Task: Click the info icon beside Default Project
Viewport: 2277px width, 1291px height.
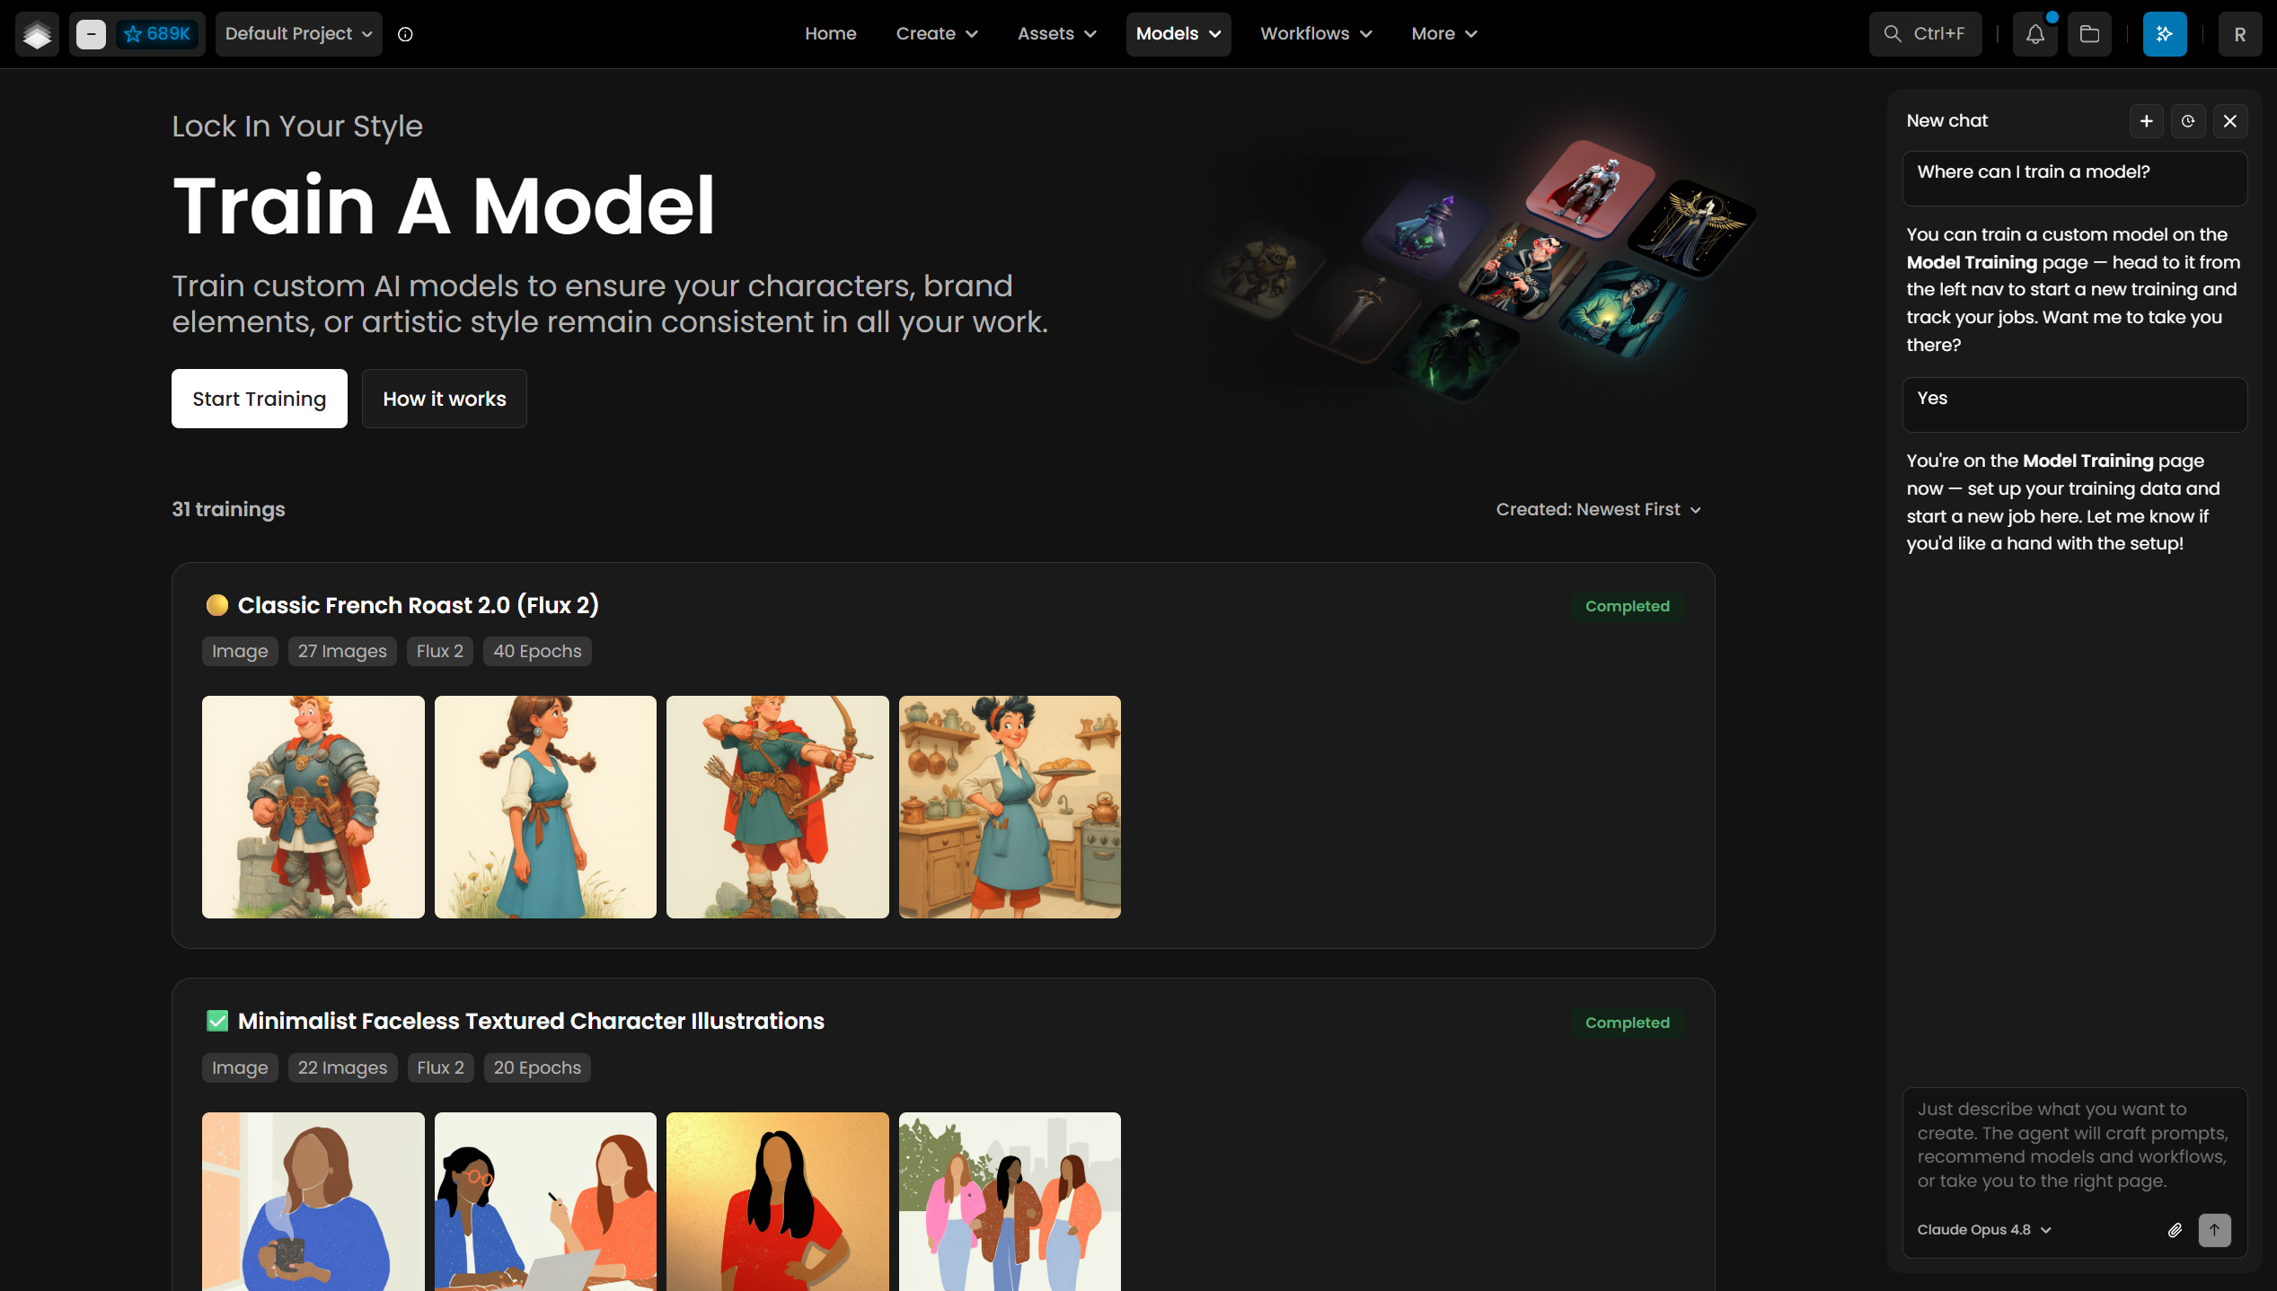Action: point(405,34)
